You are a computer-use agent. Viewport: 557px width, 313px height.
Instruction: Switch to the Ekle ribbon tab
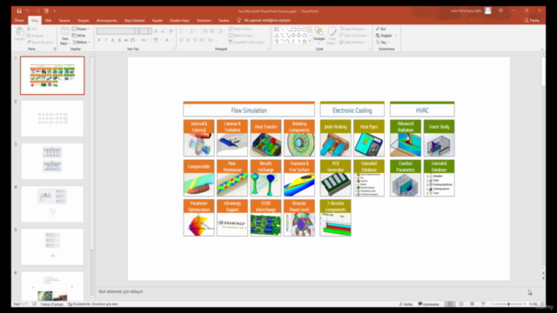[x=48, y=21]
